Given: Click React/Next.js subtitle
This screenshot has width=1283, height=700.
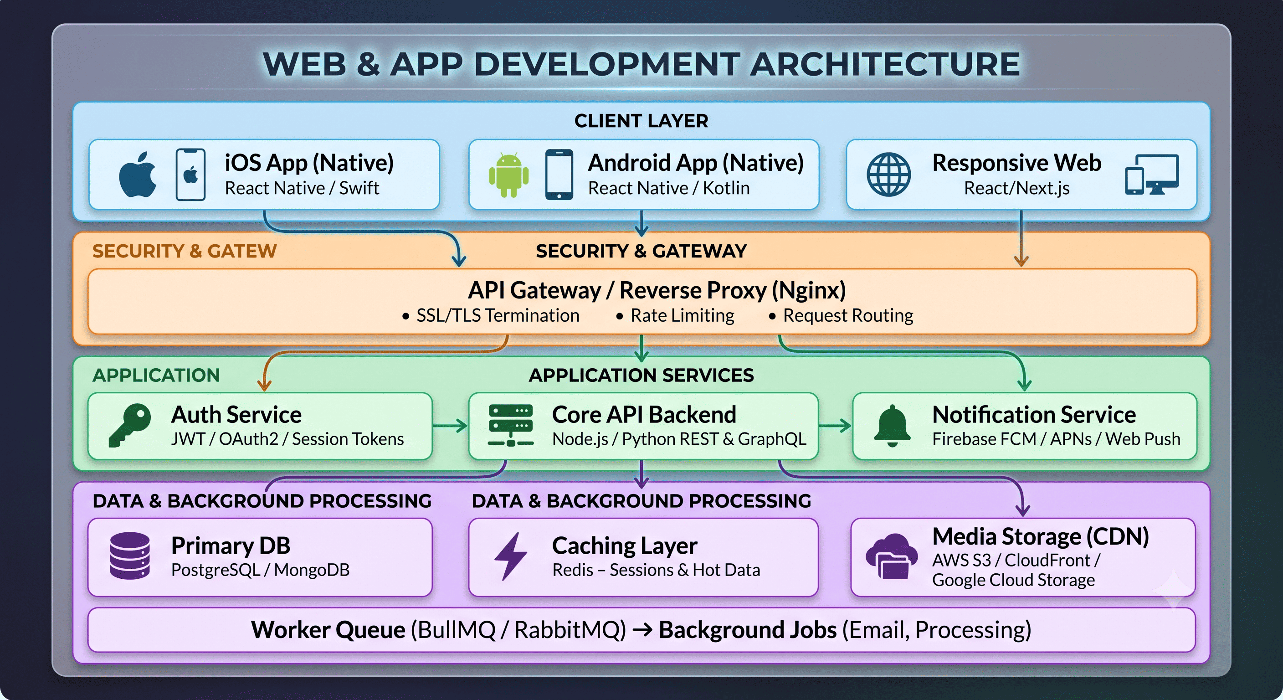Looking at the screenshot, I should 1016,188.
